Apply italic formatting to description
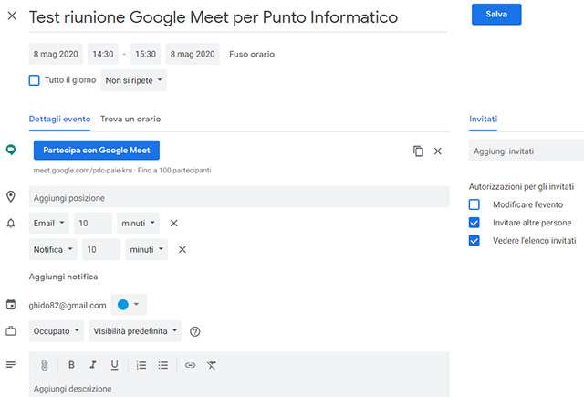 pyautogui.click(x=92, y=365)
